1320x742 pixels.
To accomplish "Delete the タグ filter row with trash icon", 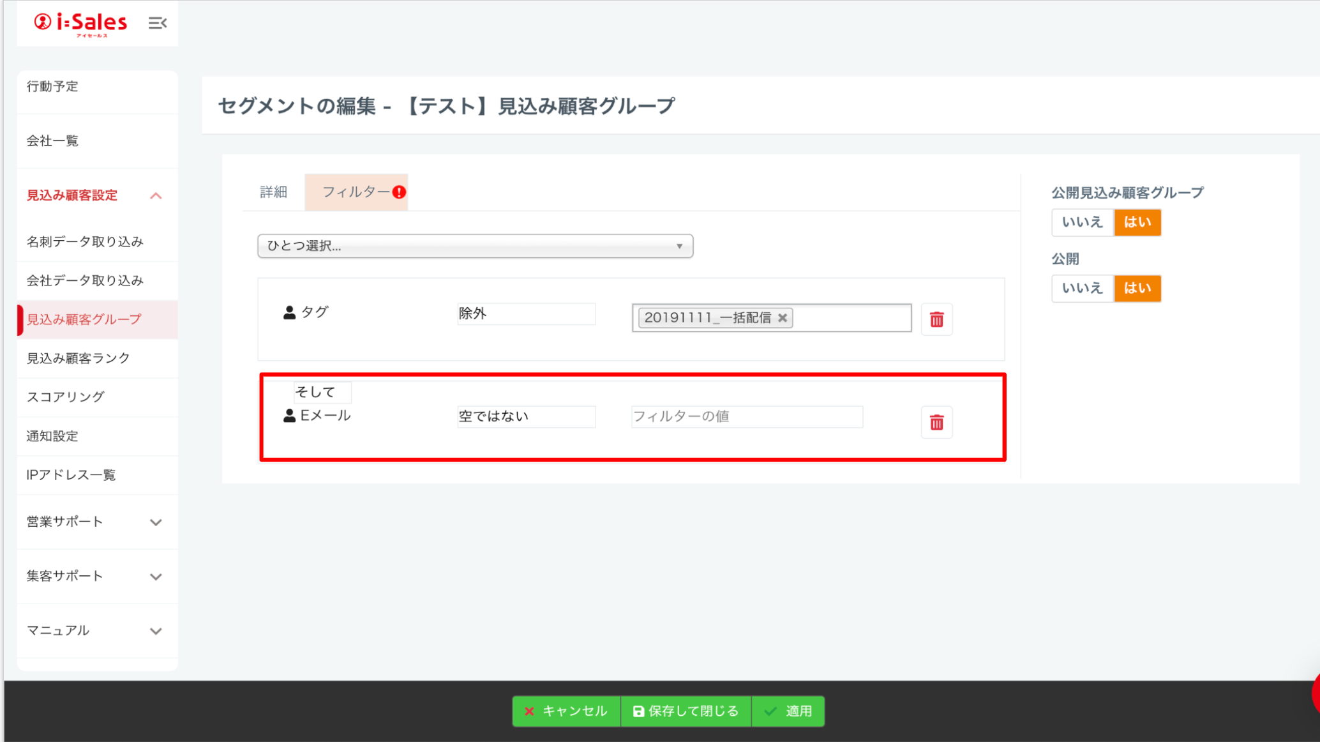I will click(936, 319).
